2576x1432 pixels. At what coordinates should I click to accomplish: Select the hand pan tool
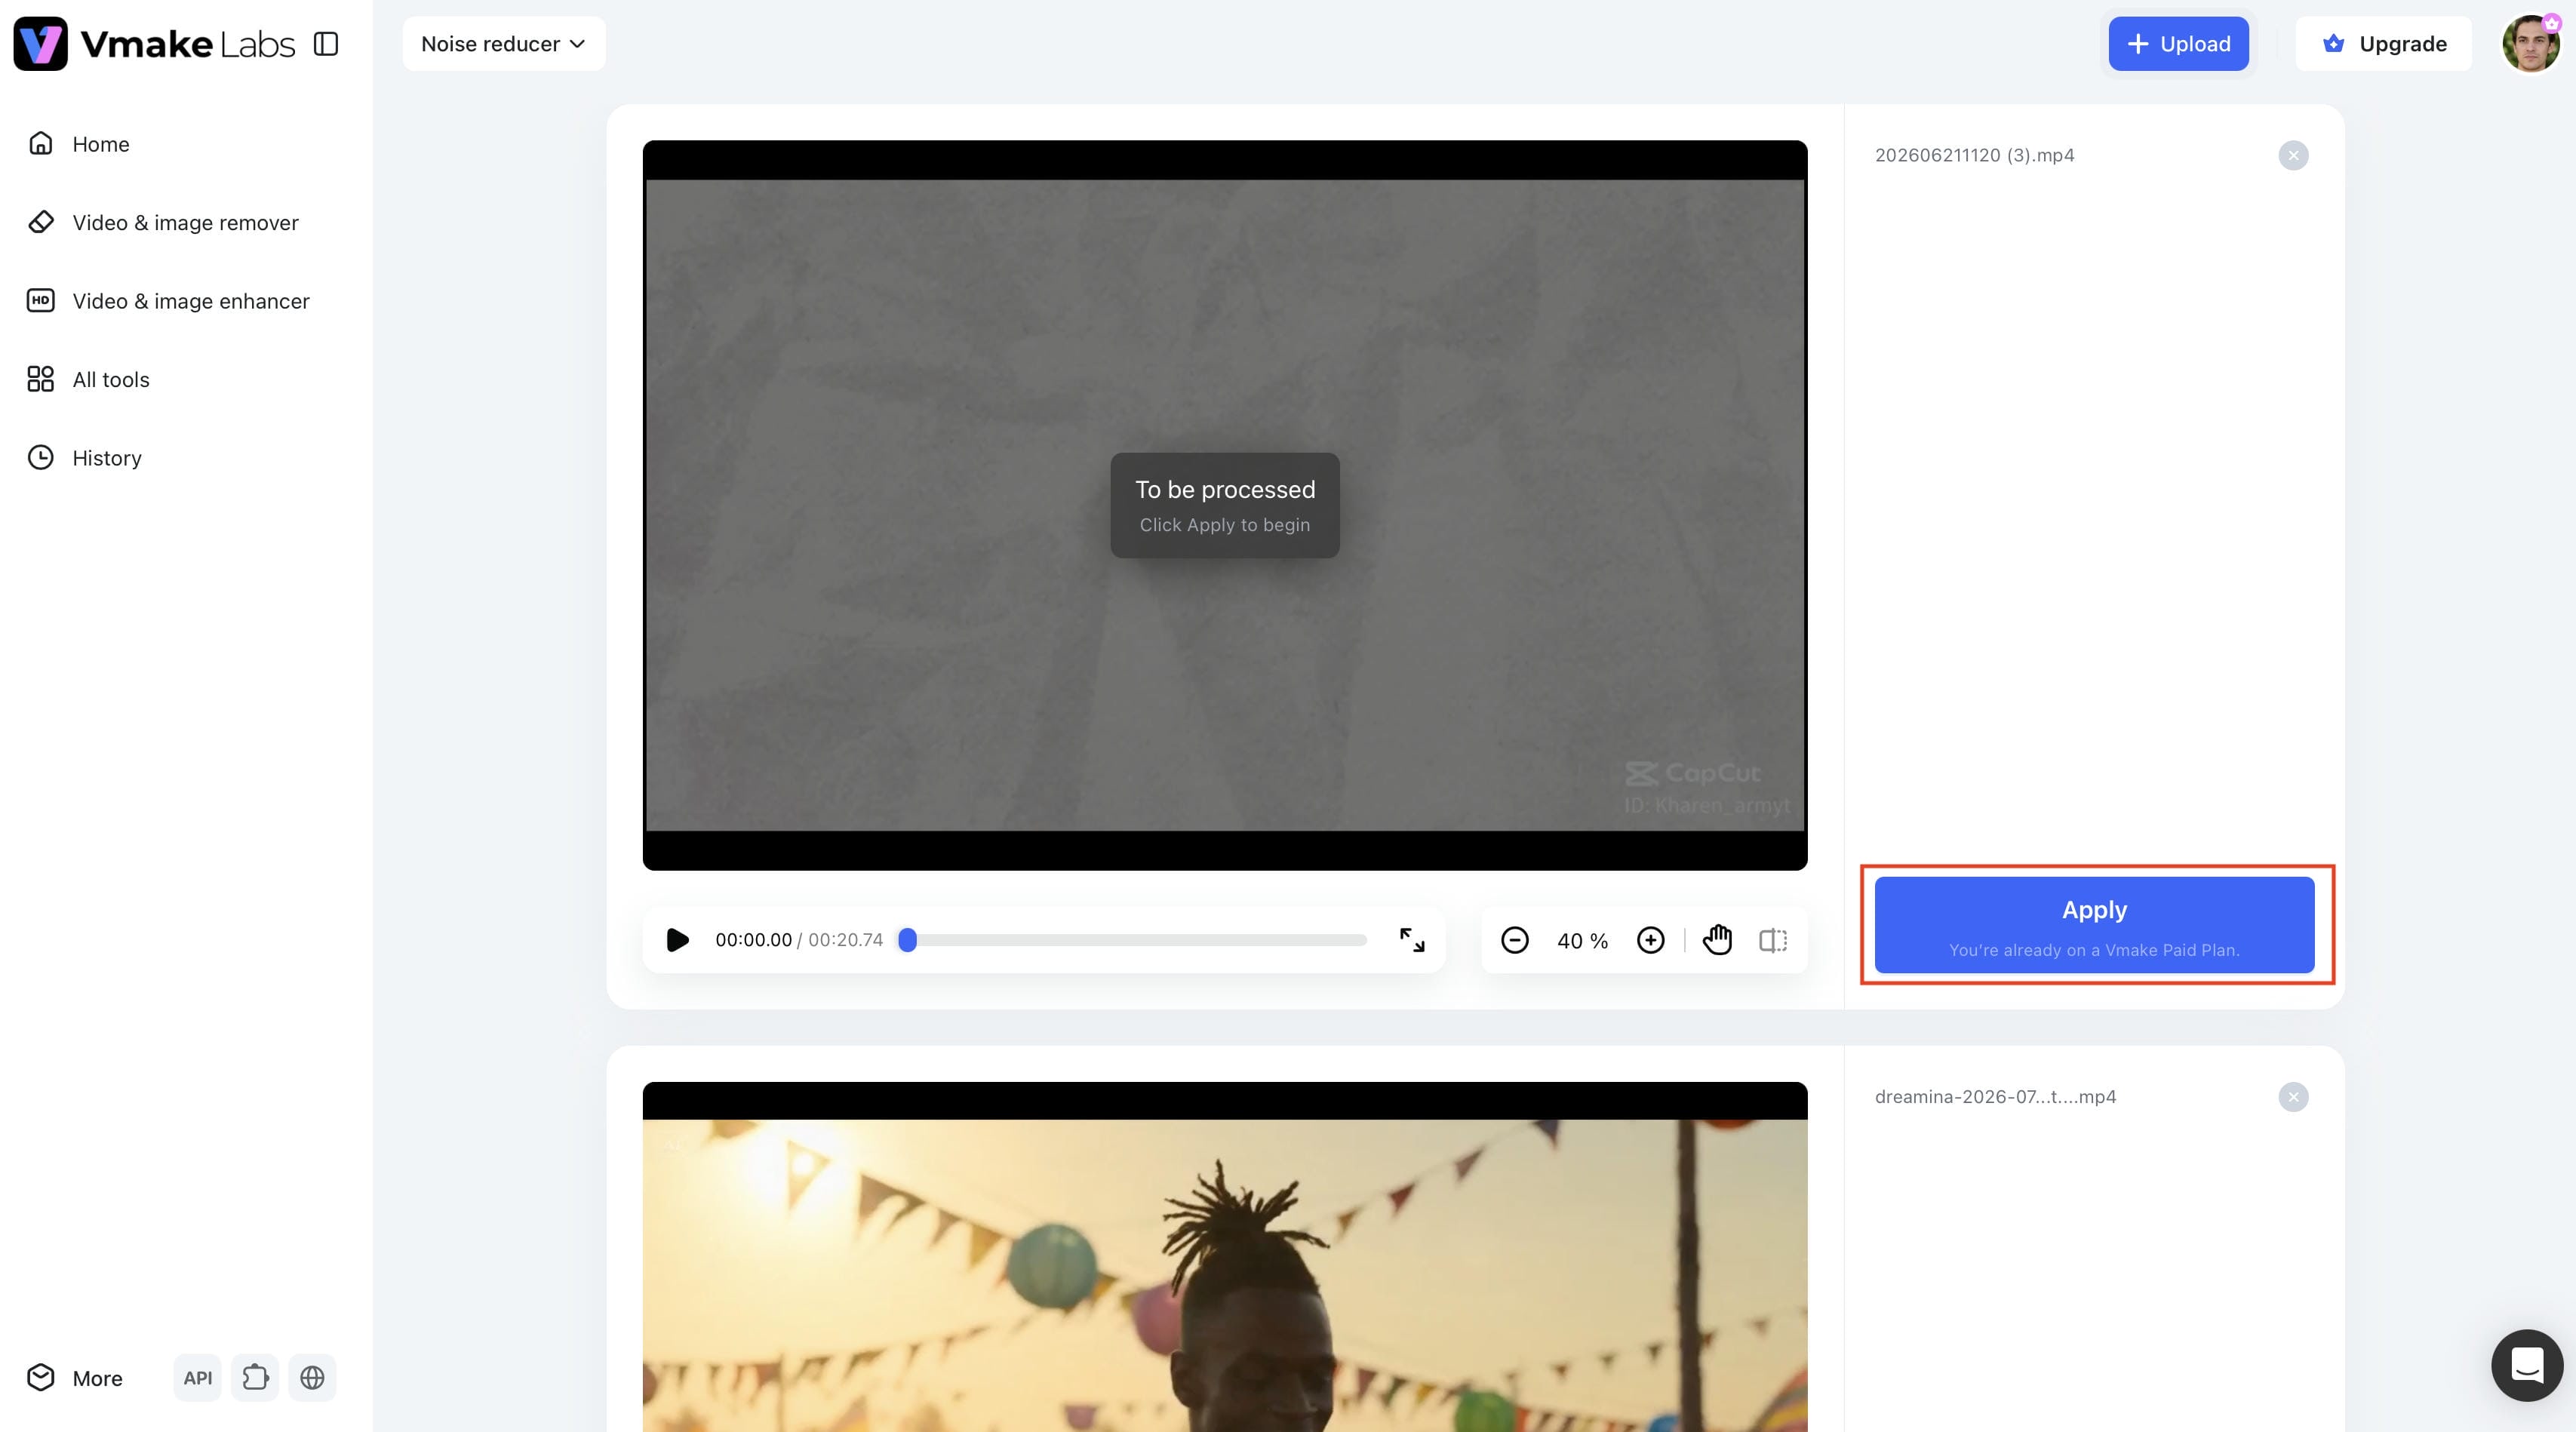click(1717, 940)
